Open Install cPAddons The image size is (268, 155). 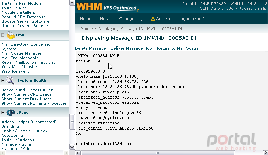click(18, 140)
